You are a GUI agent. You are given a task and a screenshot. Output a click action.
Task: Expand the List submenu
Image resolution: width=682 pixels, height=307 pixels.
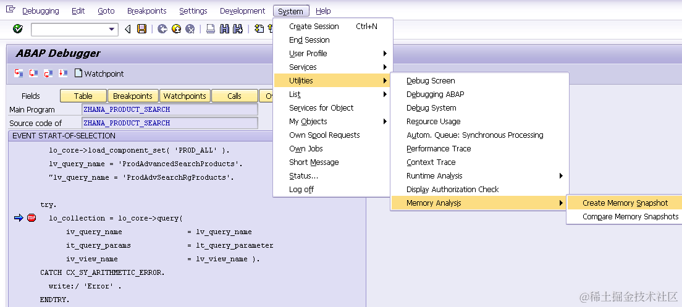click(332, 95)
